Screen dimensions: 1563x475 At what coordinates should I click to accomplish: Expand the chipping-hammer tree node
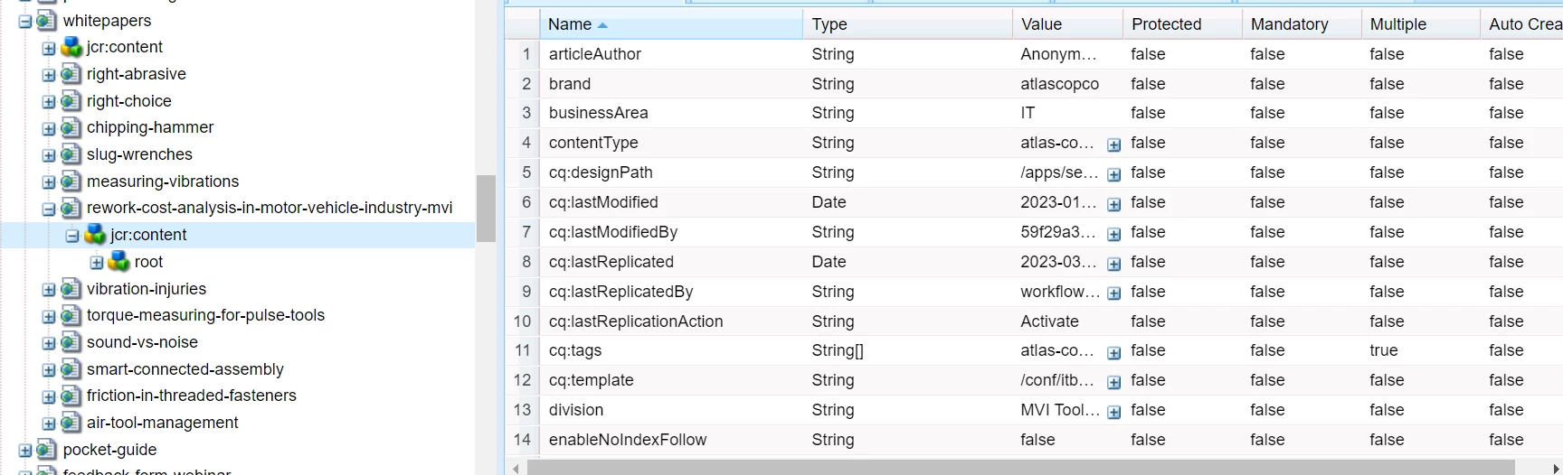(x=49, y=128)
